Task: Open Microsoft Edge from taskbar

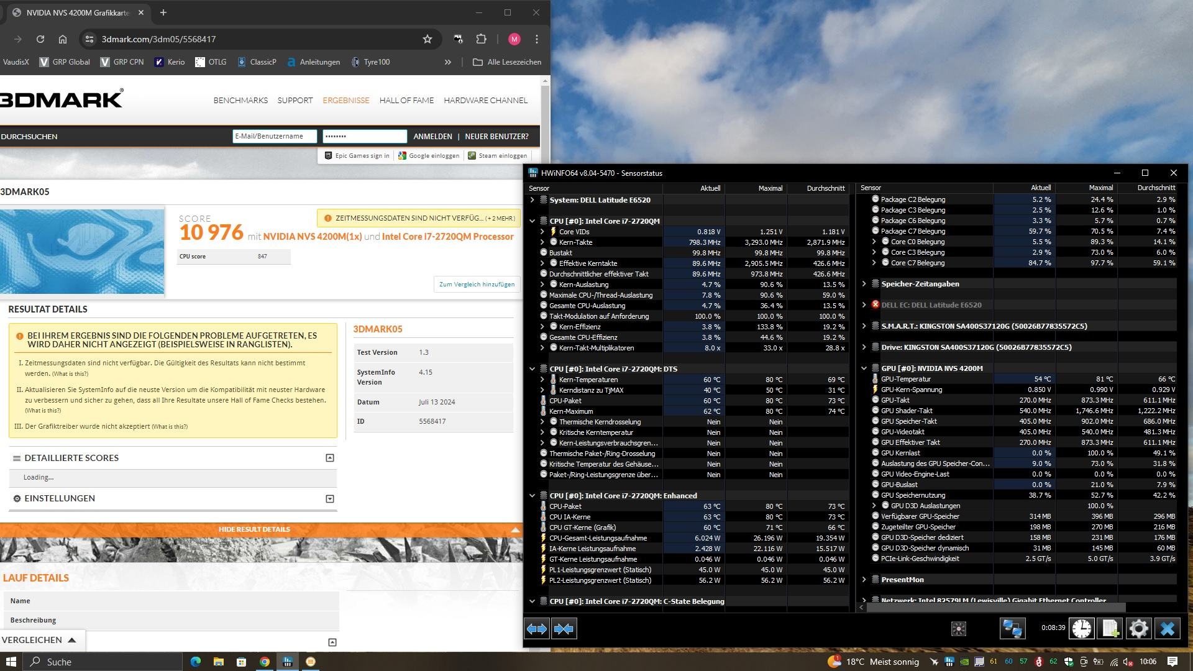Action: pyautogui.click(x=196, y=662)
